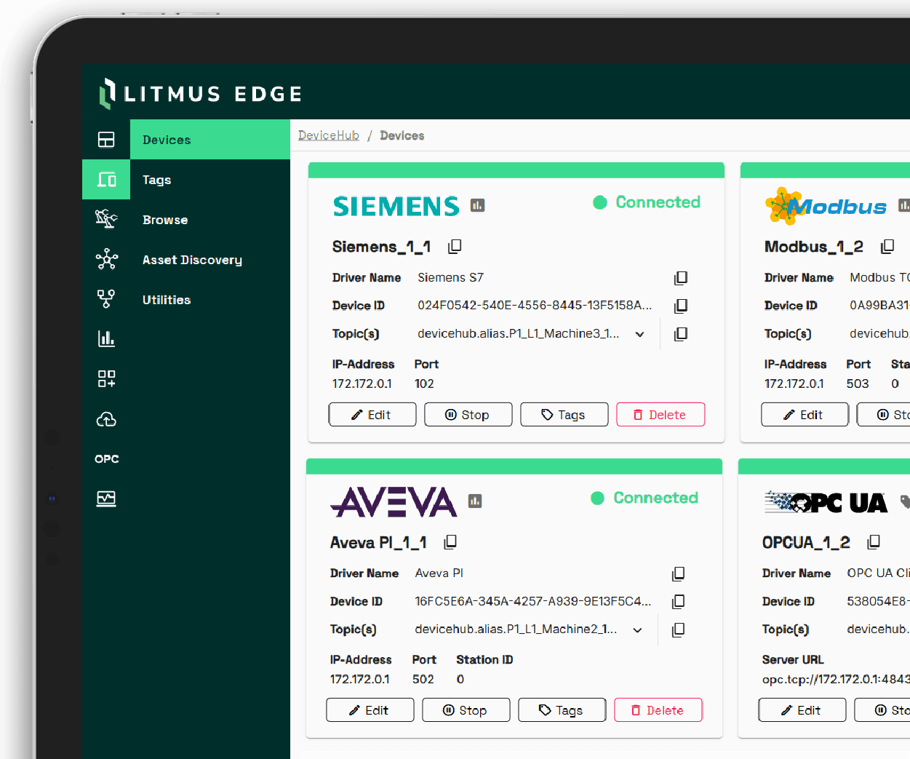Select the add-module grid icon in sidebar

coord(106,378)
